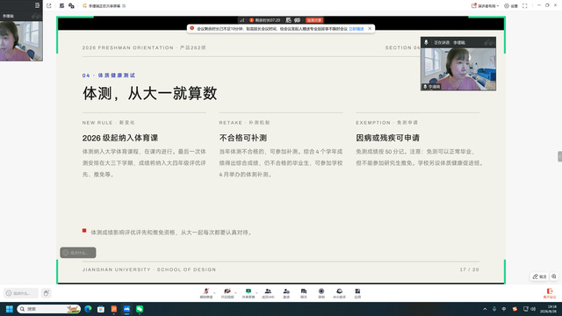Toggle the sidebar list icon above self video
This screenshot has width=562, height=316.
tap(37, 5)
